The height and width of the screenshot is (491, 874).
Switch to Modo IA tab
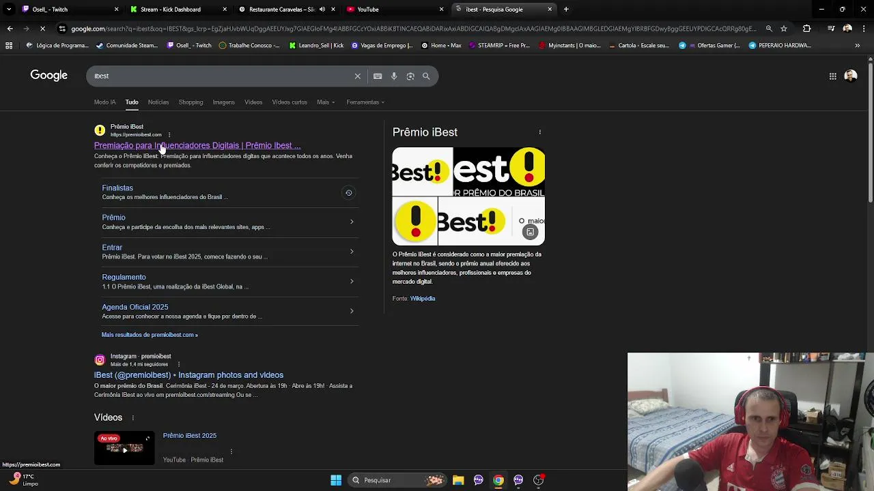click(x=104, y=102)
